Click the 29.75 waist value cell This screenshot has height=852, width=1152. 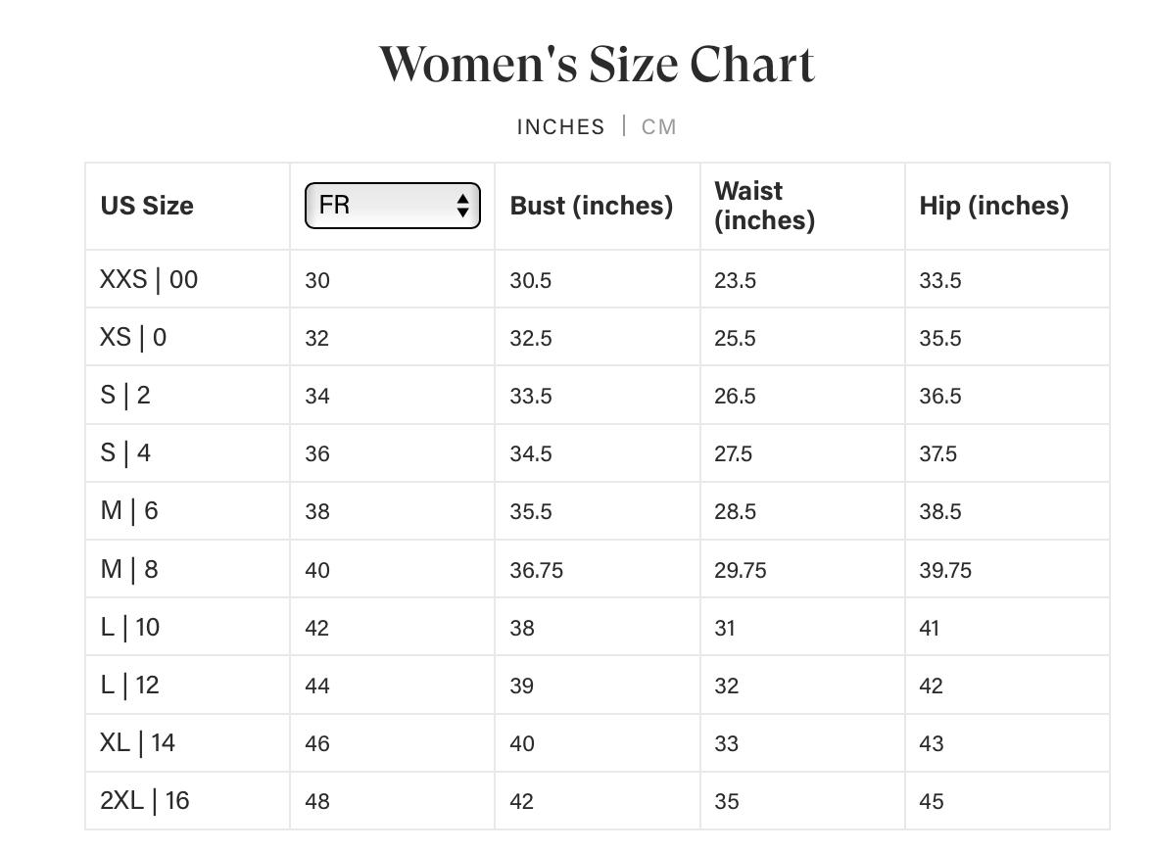coord(741,570)
